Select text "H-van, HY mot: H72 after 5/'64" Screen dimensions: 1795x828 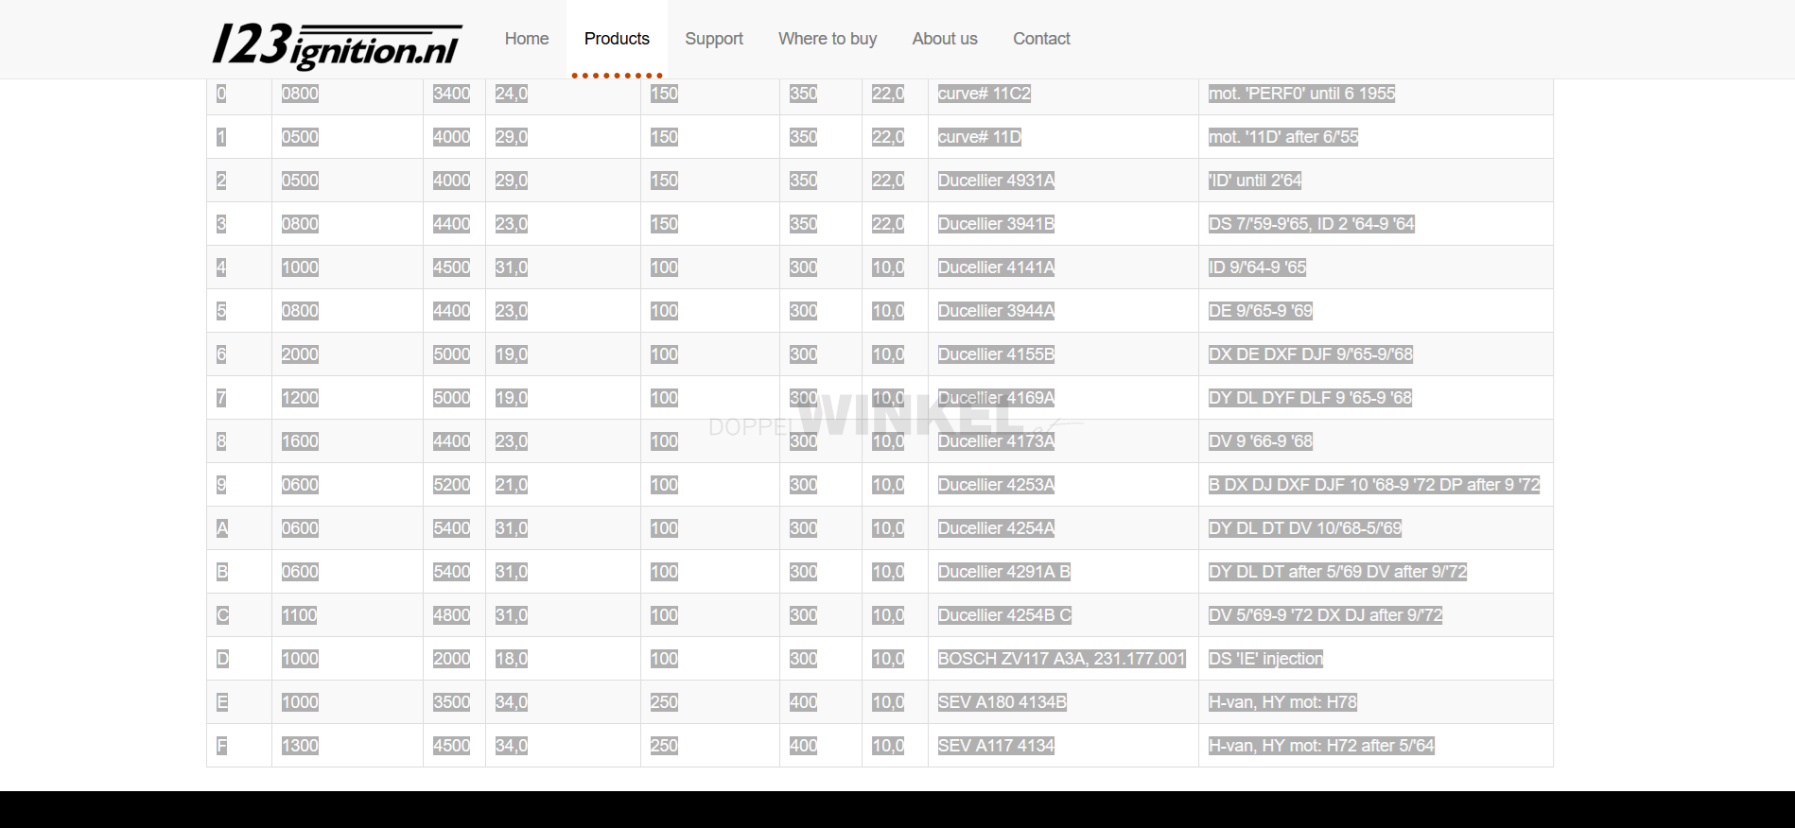[x=1322, y=746]
